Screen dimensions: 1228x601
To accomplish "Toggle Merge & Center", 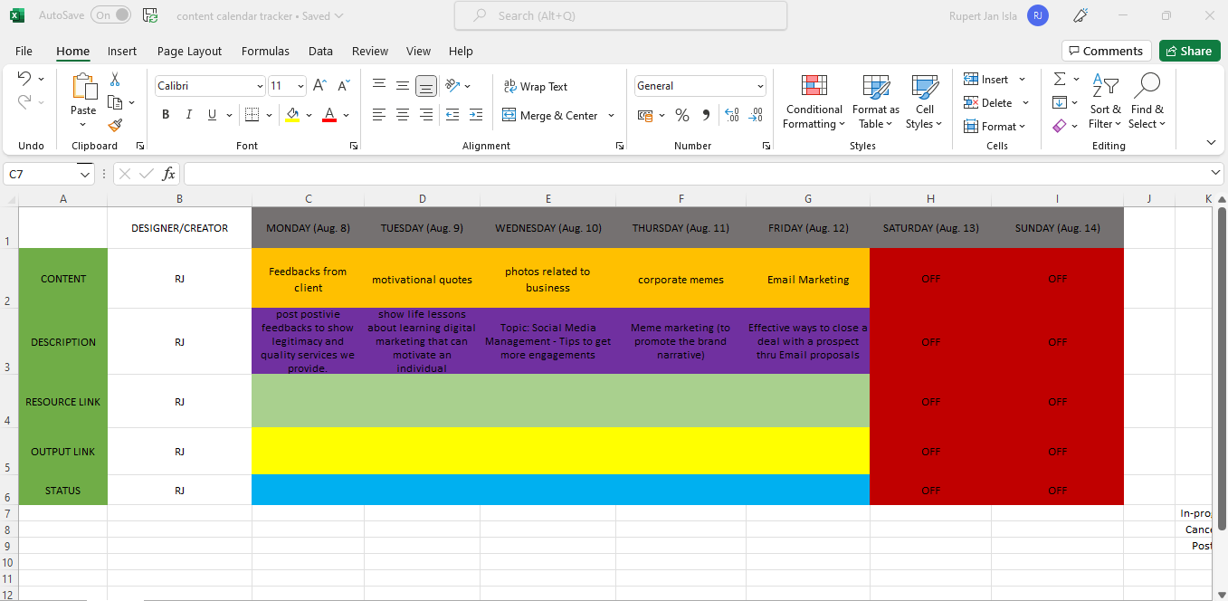I will pyautogui.click(x=550, y=115).
